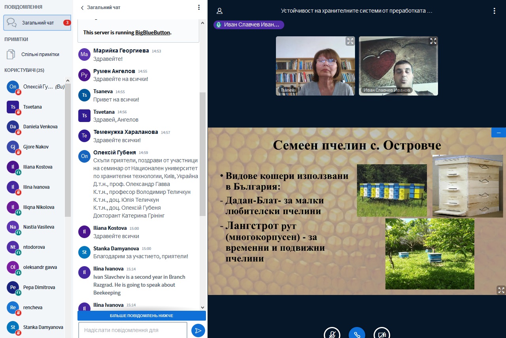Click the chat scrollbar down arrow
Image resolution: width=506 pixels, height=338 pixels.
pyautogui.click(x=202, y=307)
